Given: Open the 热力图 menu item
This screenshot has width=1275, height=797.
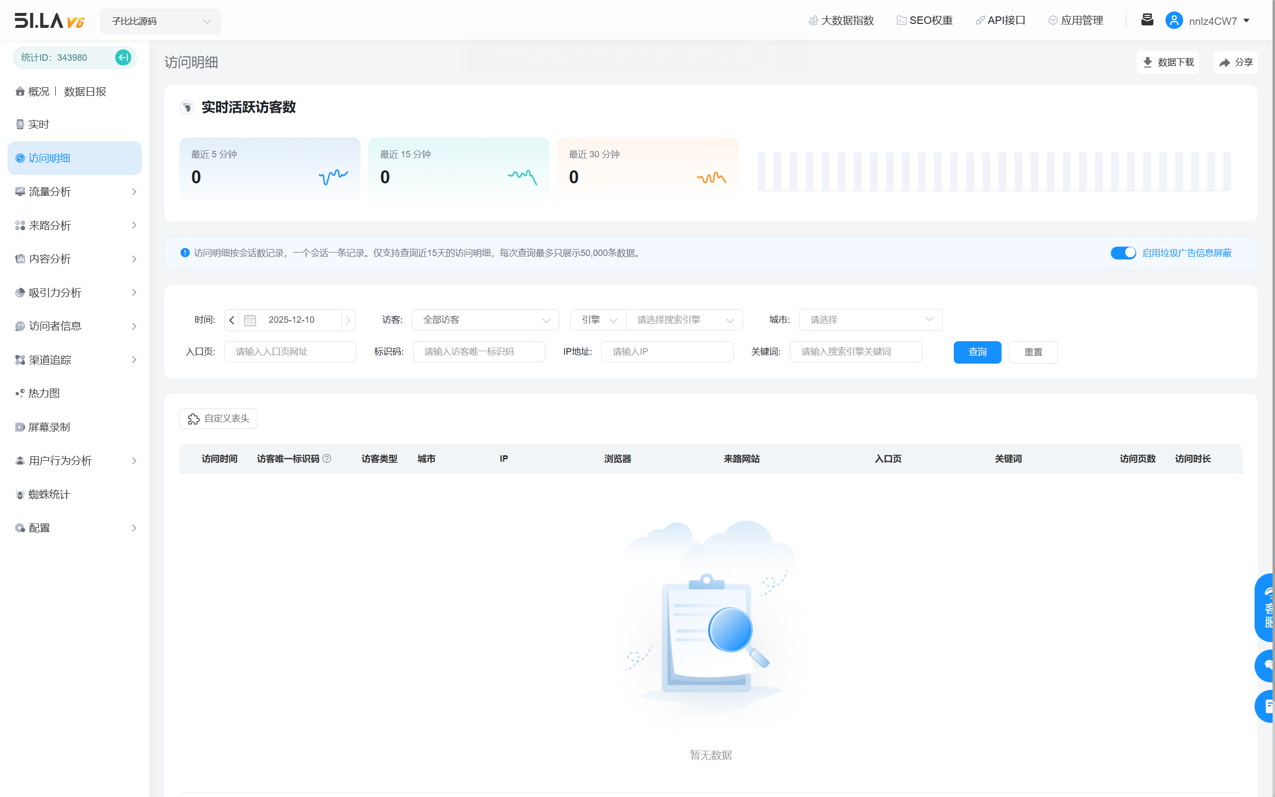Looking at the screenshot, I should coord(44,393).
